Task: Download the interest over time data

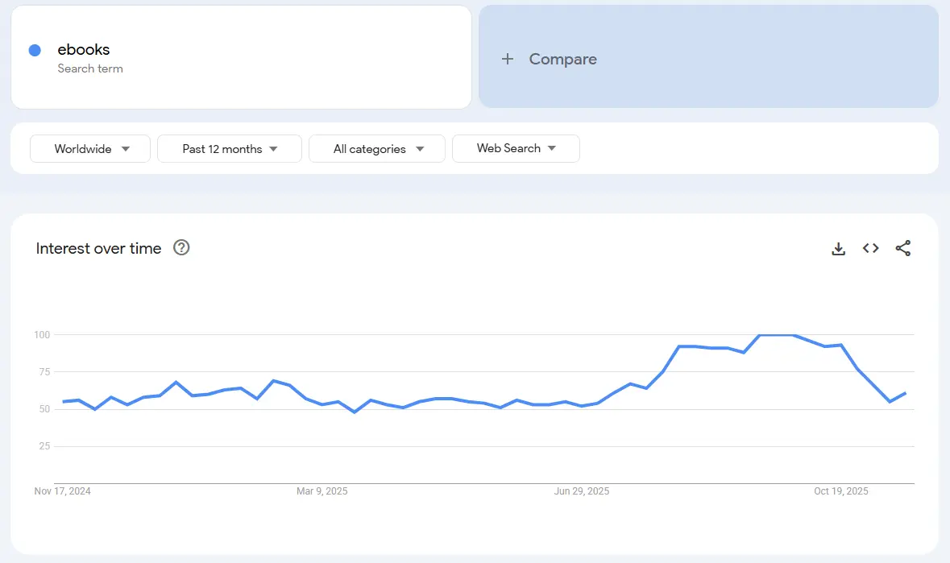Action: coord(838,249)
